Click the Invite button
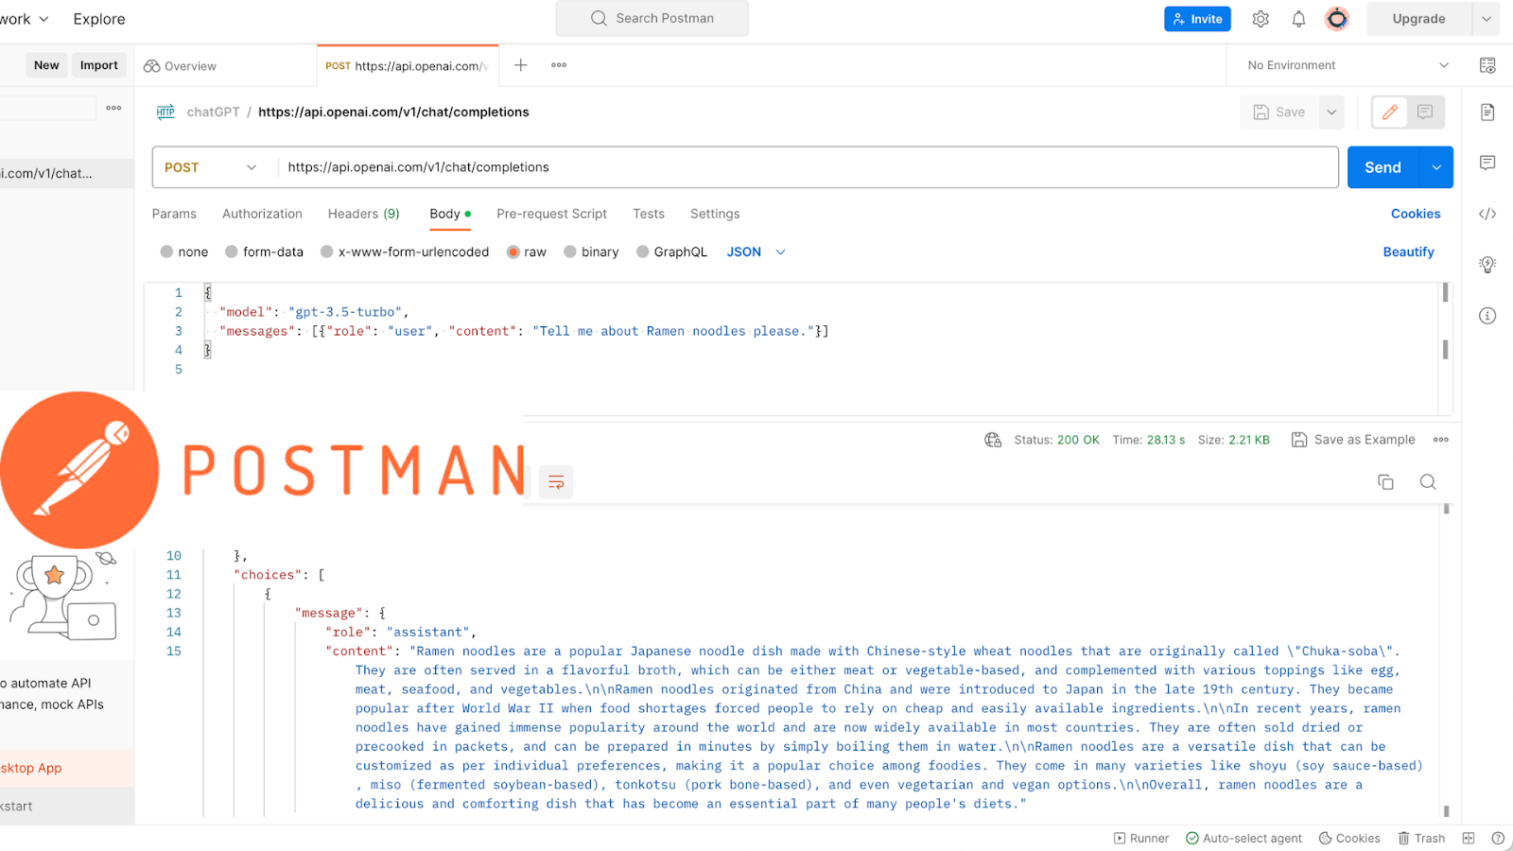This screenshot has height=851, width=1513. pyautogui.click(x=1197, y=19)
